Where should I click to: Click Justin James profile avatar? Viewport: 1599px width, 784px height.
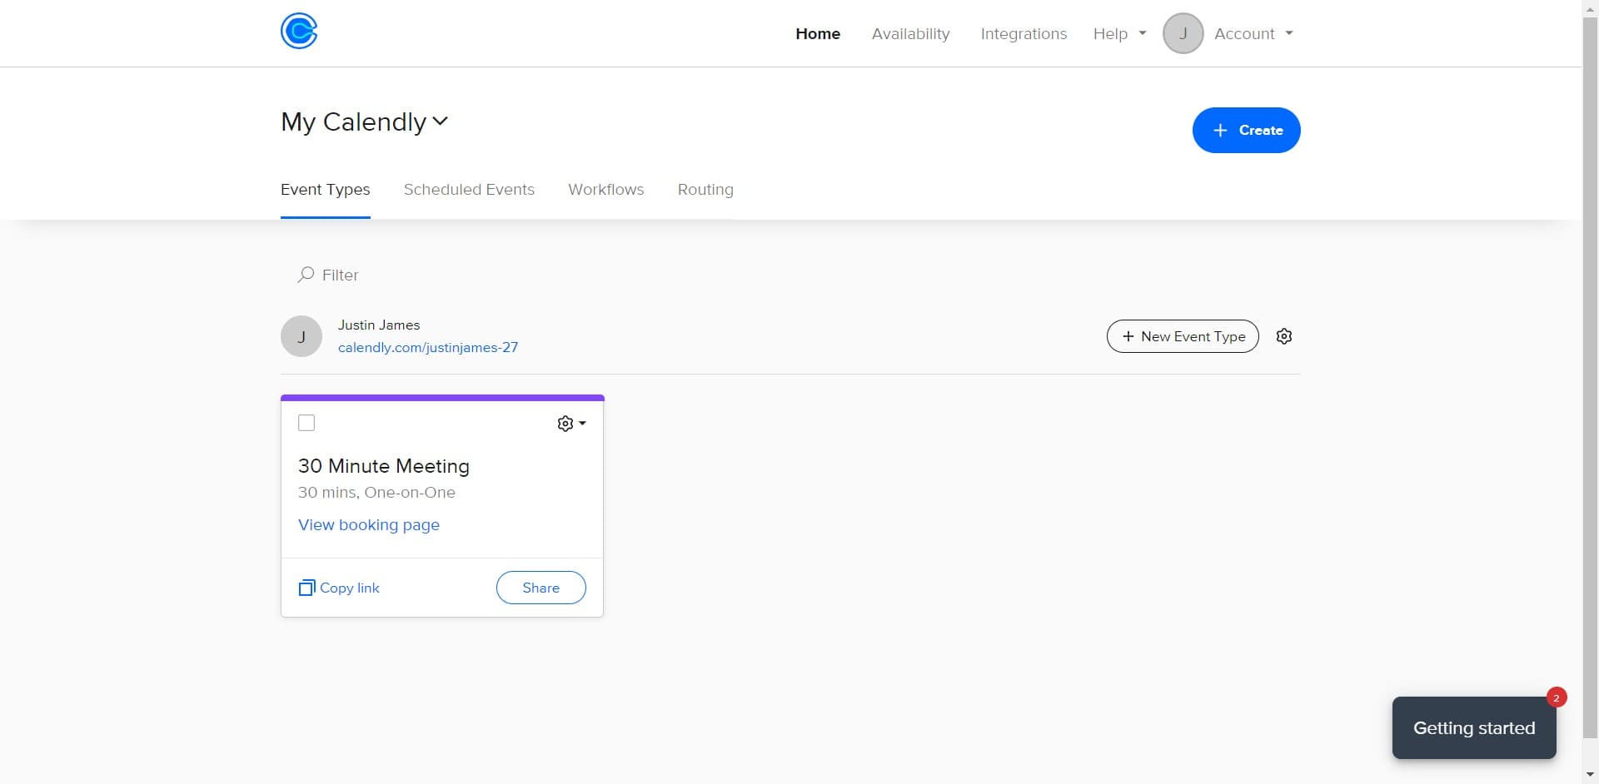click(301, 336)
